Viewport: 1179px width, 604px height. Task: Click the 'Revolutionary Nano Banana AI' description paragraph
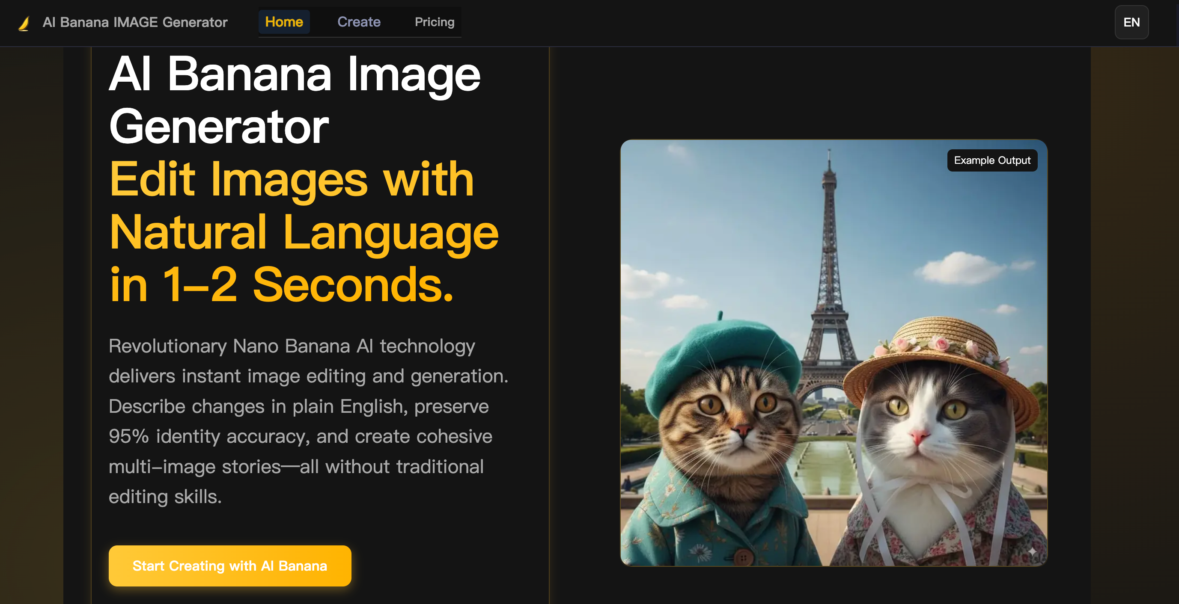click(309, 421)
